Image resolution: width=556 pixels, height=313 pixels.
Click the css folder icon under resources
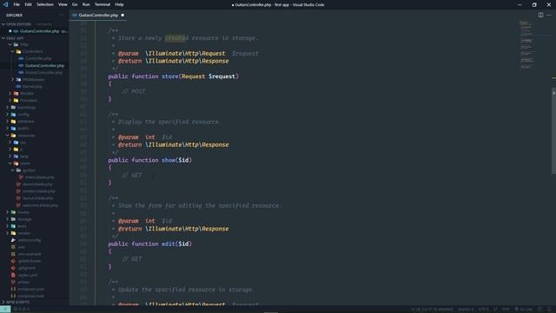point(16,143)
